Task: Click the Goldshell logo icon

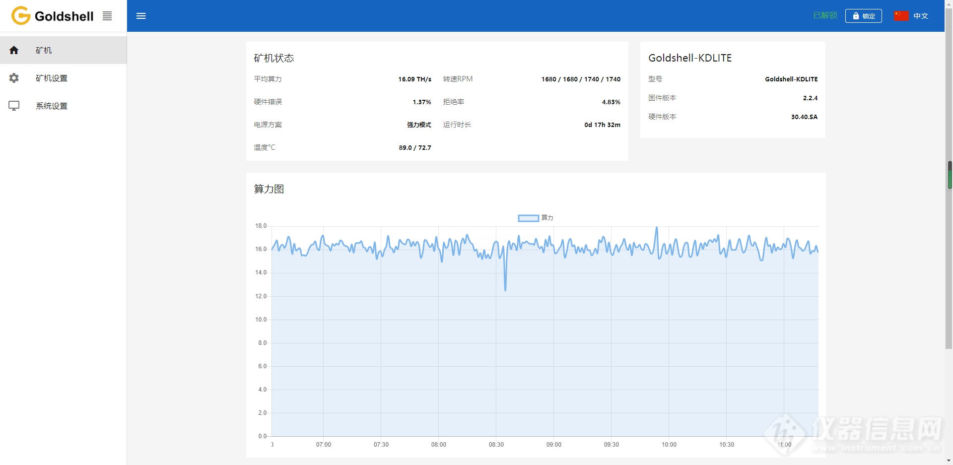Action: pyautogui.click(x=21, y=15)
